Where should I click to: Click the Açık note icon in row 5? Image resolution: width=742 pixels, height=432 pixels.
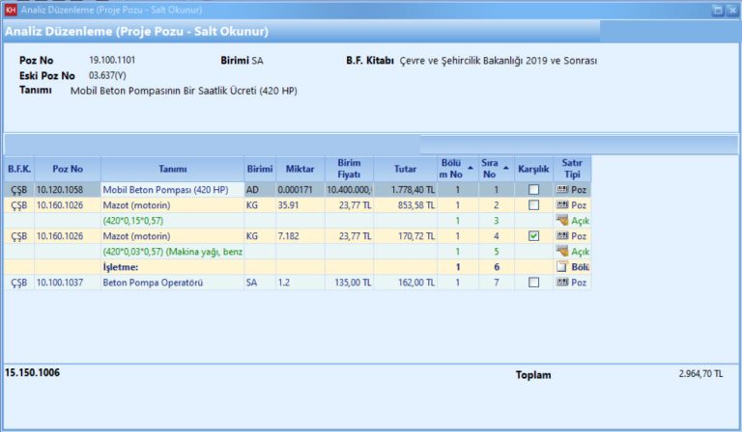(561, 252)
